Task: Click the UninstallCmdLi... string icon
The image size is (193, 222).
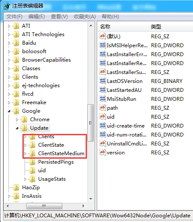Action: point(103,143)
